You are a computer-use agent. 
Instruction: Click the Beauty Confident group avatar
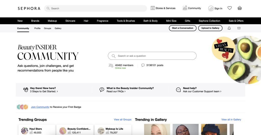coord(63,131)
